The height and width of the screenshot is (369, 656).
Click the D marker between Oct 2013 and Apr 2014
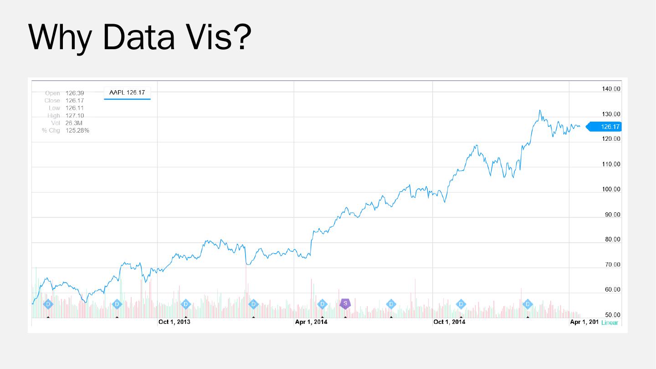coord(254,304)
